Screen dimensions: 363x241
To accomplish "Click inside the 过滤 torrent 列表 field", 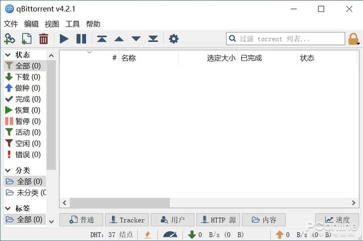I will click(x=286, y=39).
